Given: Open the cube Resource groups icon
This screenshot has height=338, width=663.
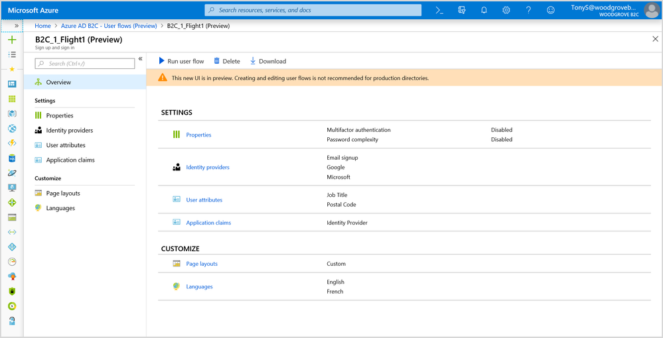Looking at the screenshot, I should tap(12, 113).
